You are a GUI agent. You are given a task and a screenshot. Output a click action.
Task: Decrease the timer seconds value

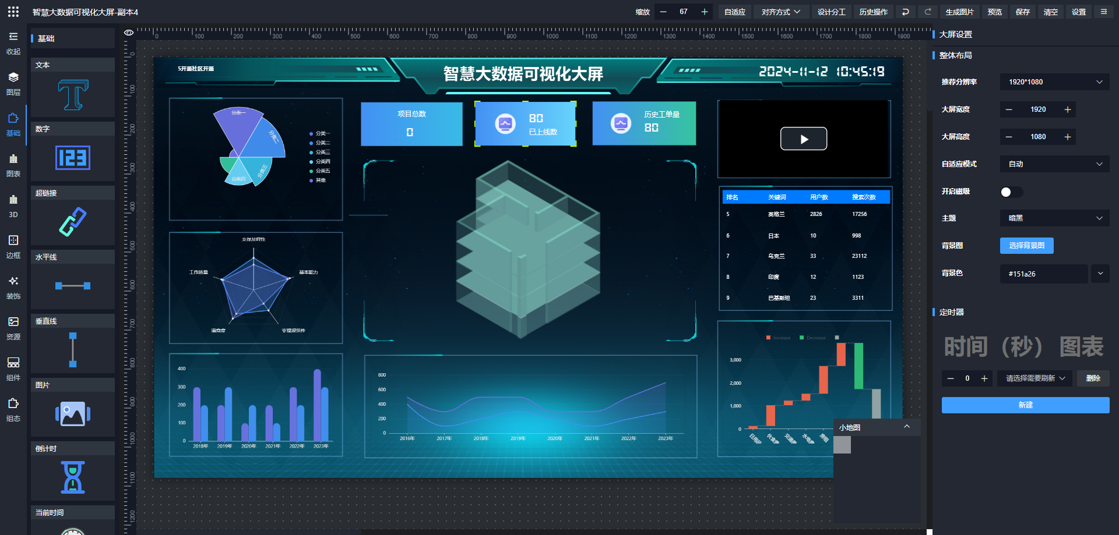(951, 378)
